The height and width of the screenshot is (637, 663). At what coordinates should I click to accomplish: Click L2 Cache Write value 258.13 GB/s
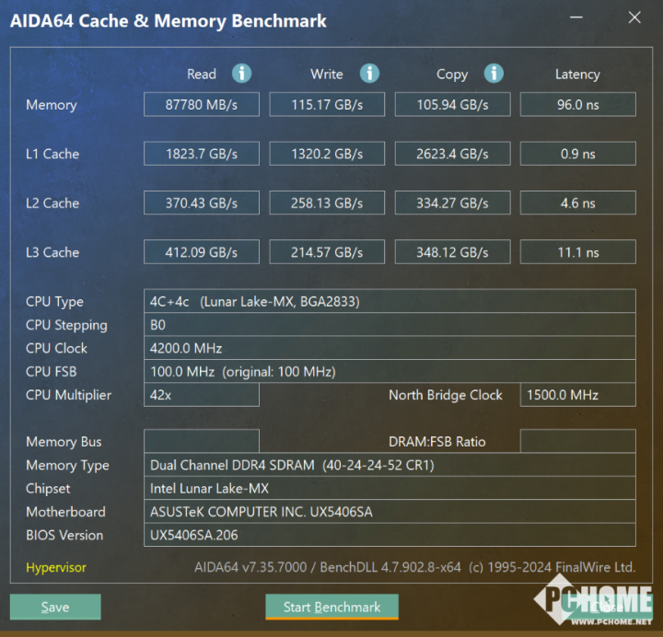point(327,203)
